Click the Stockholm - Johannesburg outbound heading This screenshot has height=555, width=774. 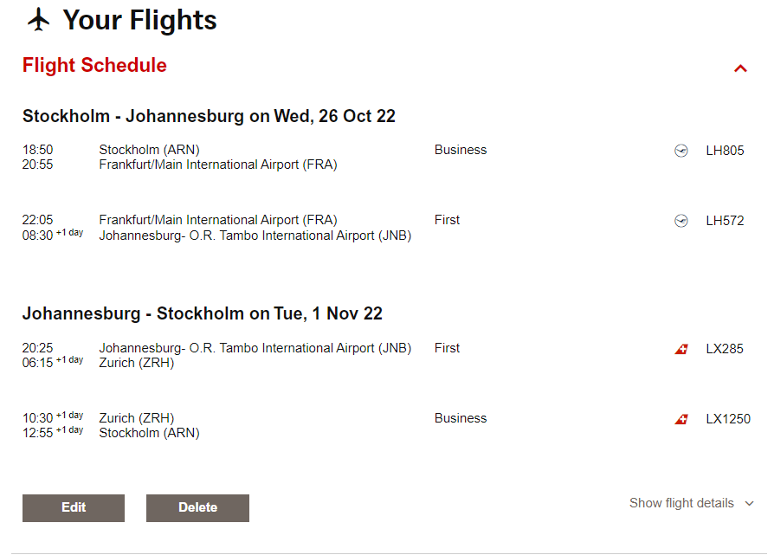coord(209,116)
